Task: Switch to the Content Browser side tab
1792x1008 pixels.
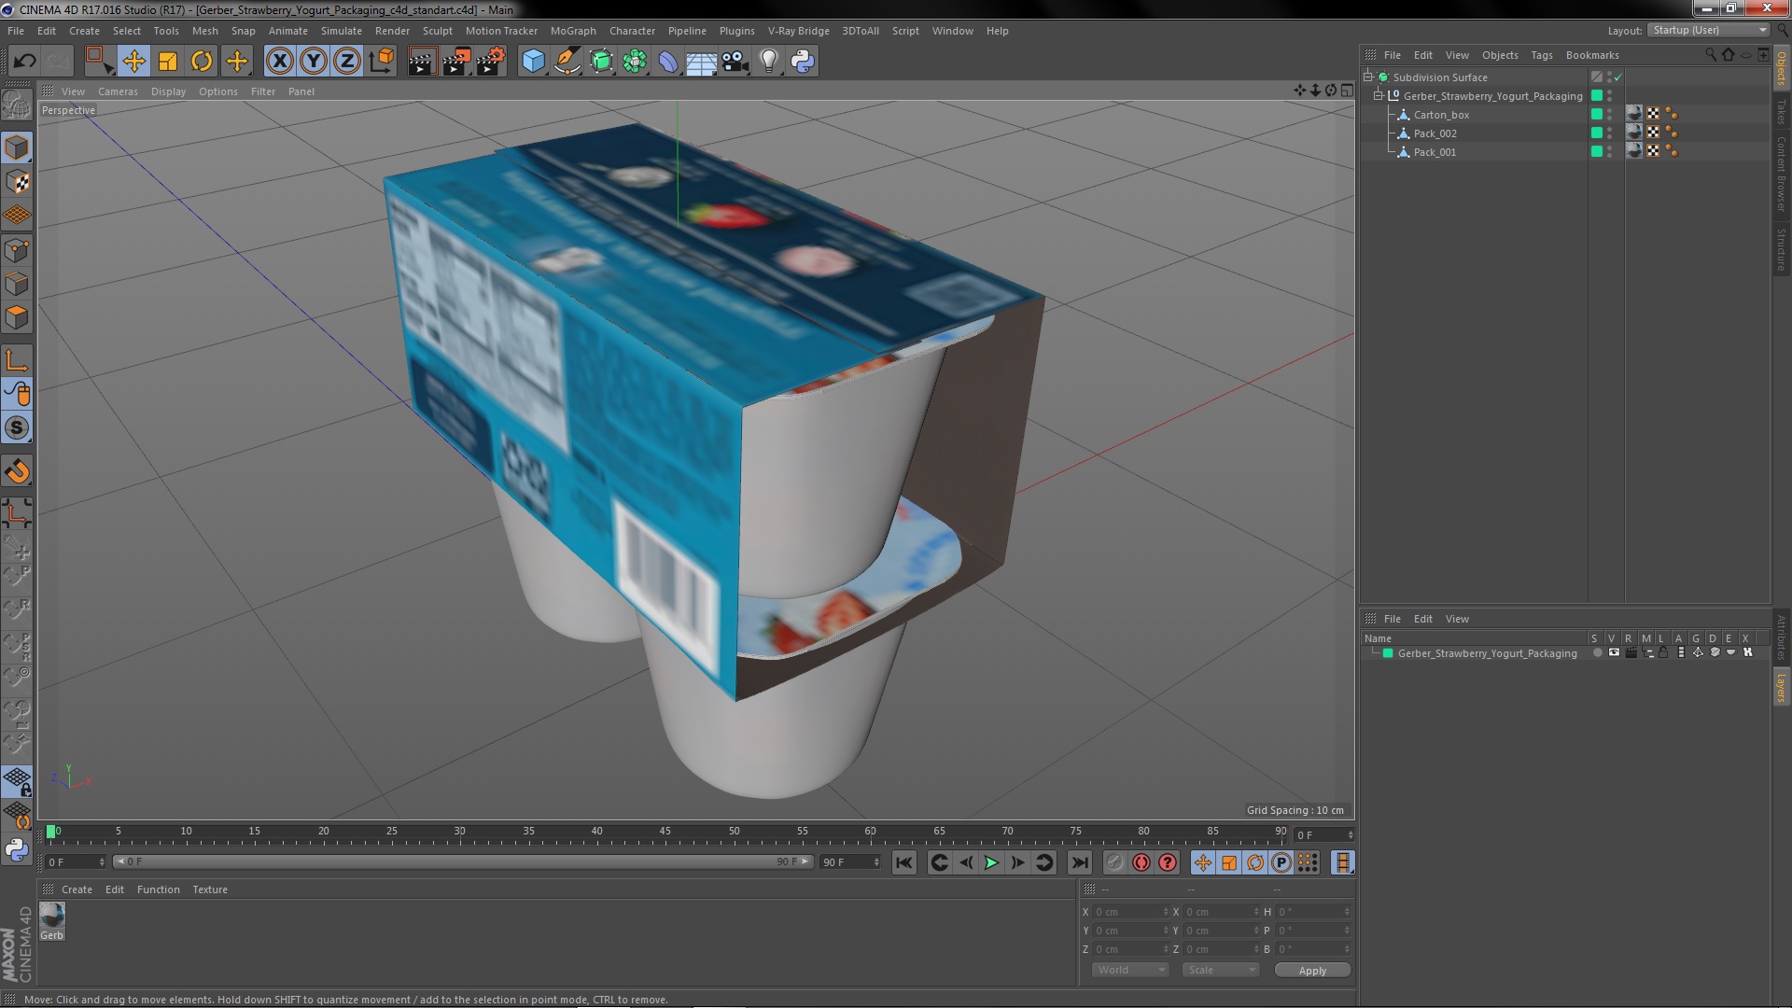Action: 1782,175
